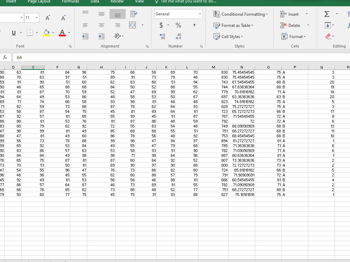Screen dimensions: 350x262
Task: Open borders dropdown arrow
Action: (37, 33)
